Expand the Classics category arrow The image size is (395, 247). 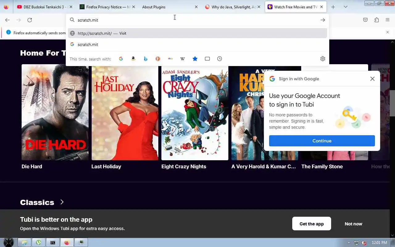click(x=62, y=202)
